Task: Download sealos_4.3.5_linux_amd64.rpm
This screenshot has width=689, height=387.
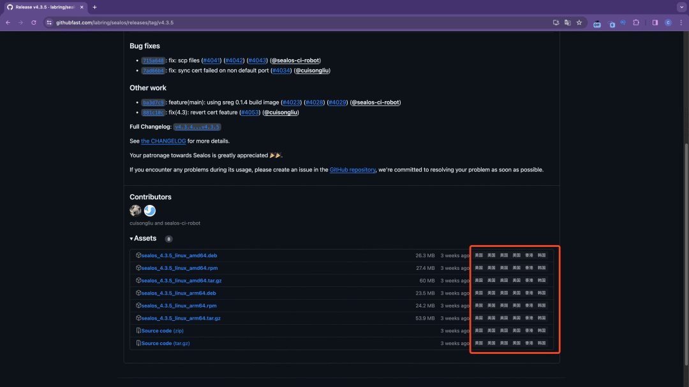Action: click(x=179, y=268)
